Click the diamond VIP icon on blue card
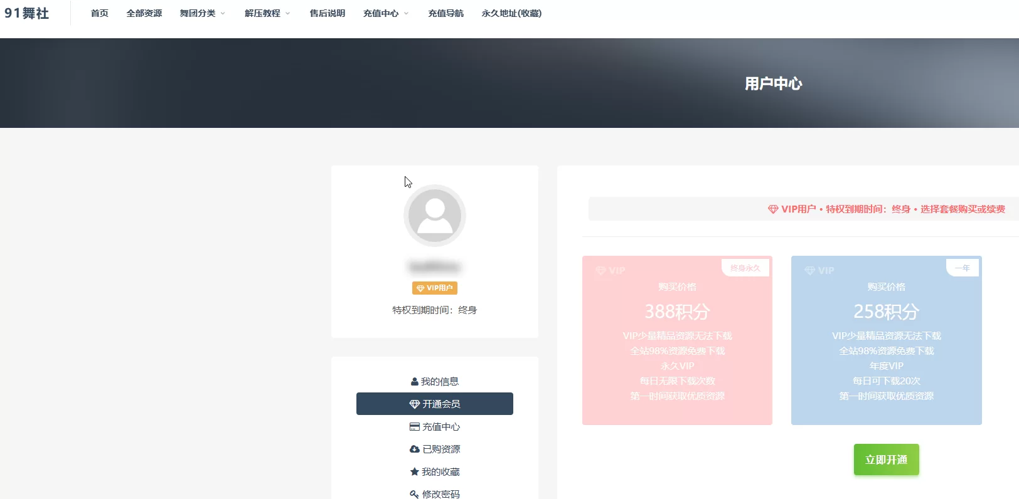This screenshot has width=1019, height=499. click(x=810, y=271)
